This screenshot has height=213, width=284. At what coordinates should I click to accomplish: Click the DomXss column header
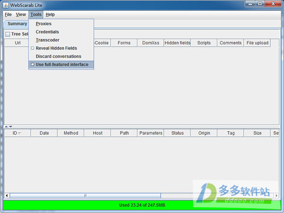(151, 43)
